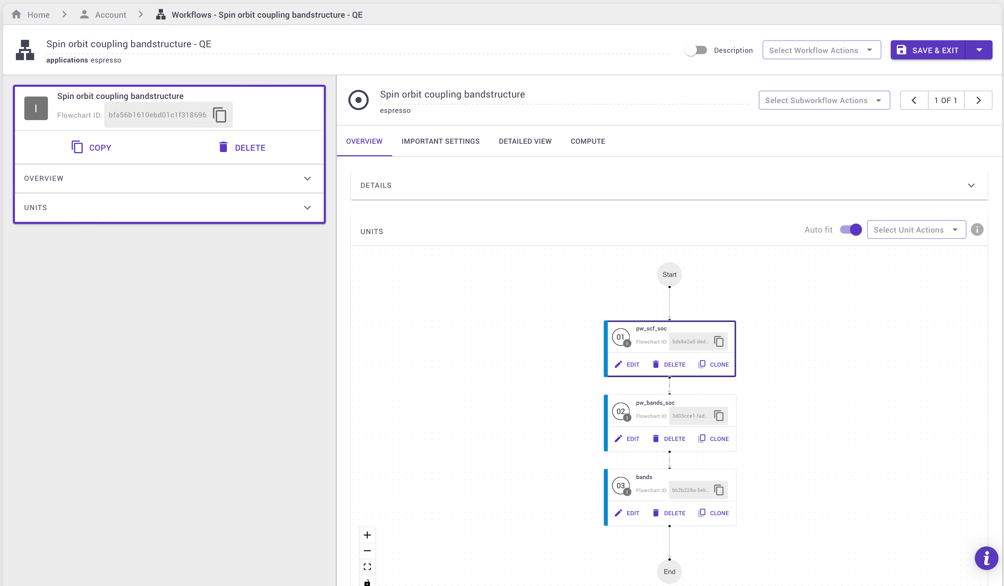This screenshot has width=1004, height=586.
Task: Click the pw_scf_soc unit title
Action: 651,329
